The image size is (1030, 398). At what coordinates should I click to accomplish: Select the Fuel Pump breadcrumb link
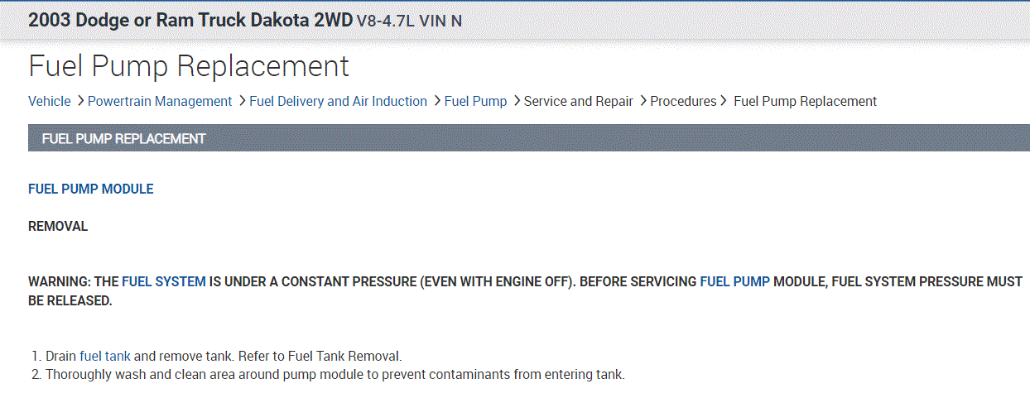[475, 101]
